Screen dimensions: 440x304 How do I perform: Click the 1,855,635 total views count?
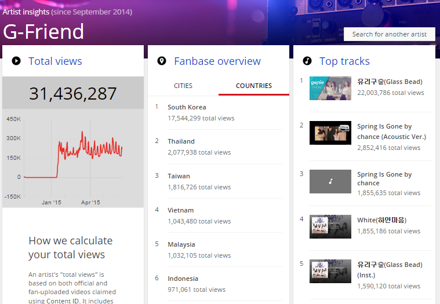coord(388,193)
